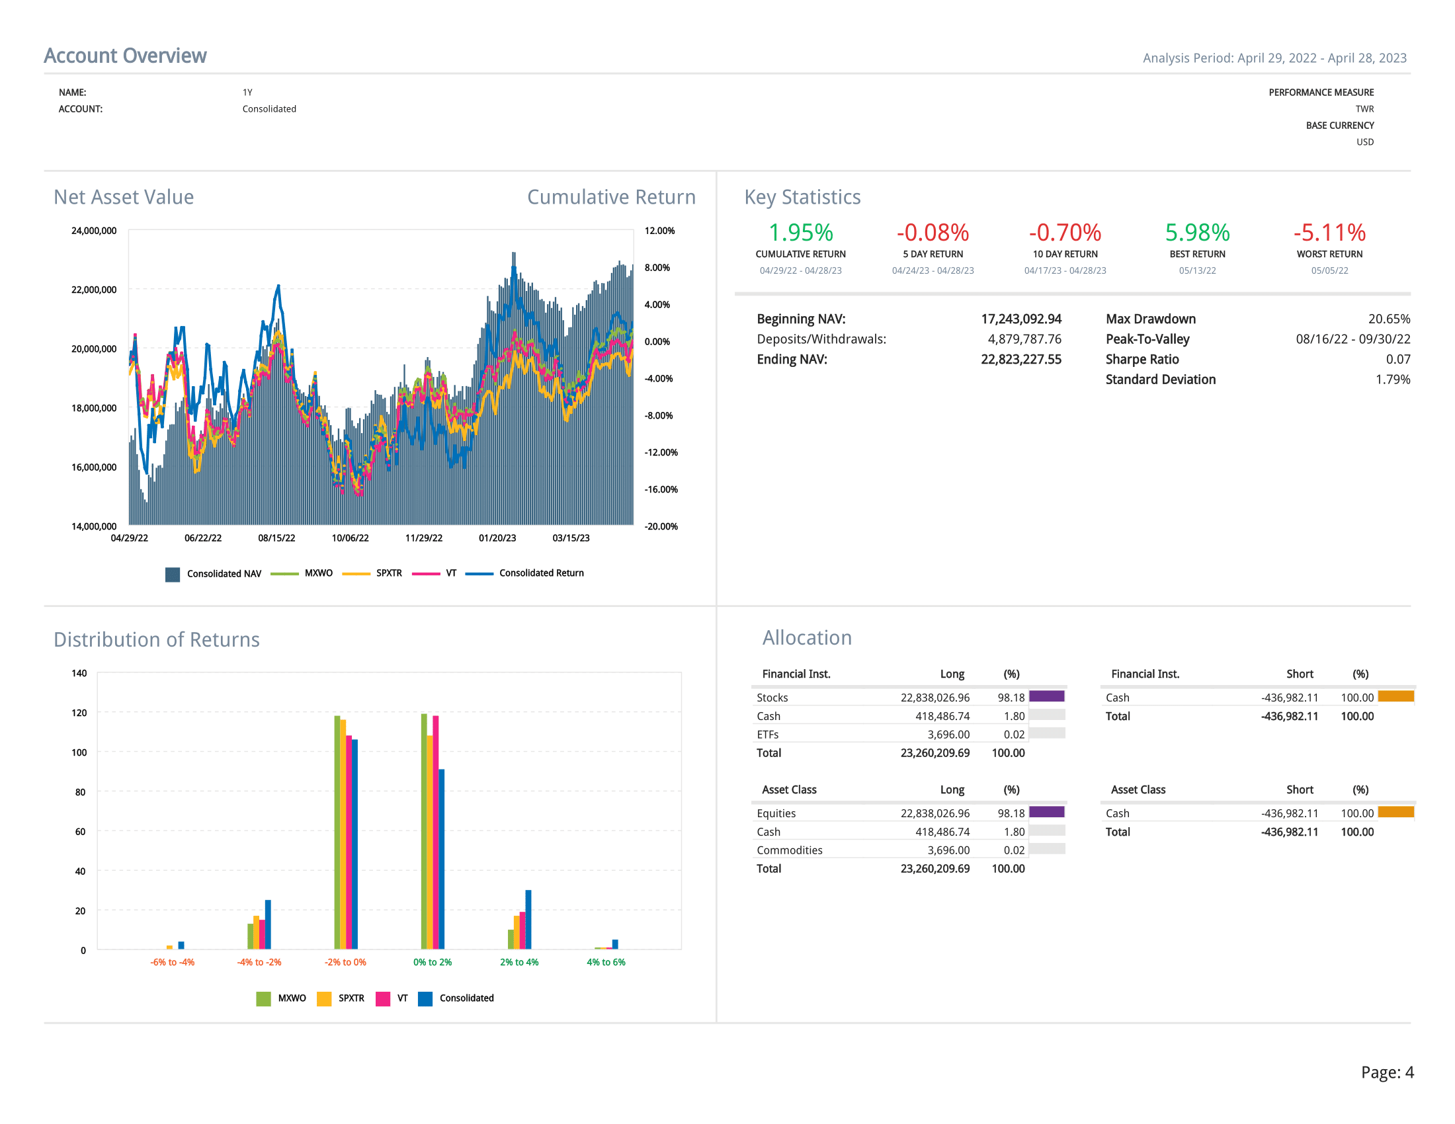
Task: Click the Equities row in Asset Class table
Action: click(x=776, y=813)
